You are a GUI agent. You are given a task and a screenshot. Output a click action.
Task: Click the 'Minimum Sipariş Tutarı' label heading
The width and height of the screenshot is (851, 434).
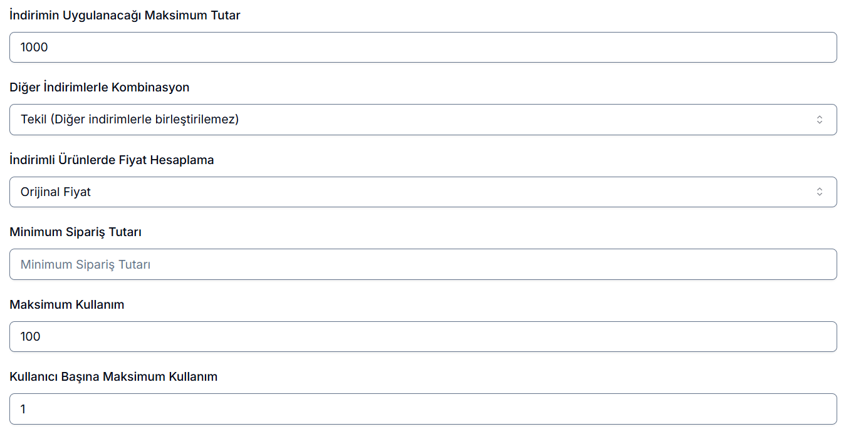(75, 232)
